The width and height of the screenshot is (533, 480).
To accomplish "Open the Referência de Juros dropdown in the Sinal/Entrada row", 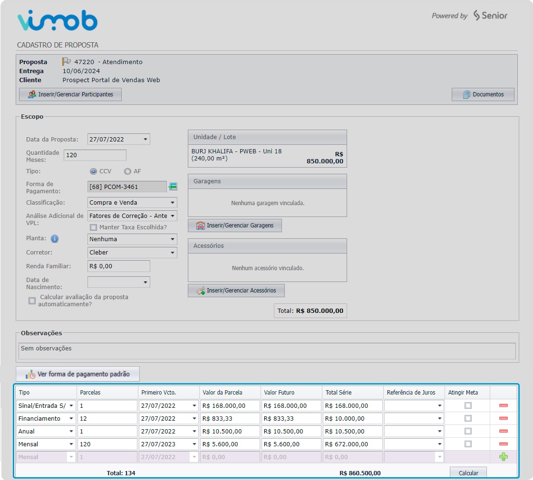I will [x=439, y=405].
